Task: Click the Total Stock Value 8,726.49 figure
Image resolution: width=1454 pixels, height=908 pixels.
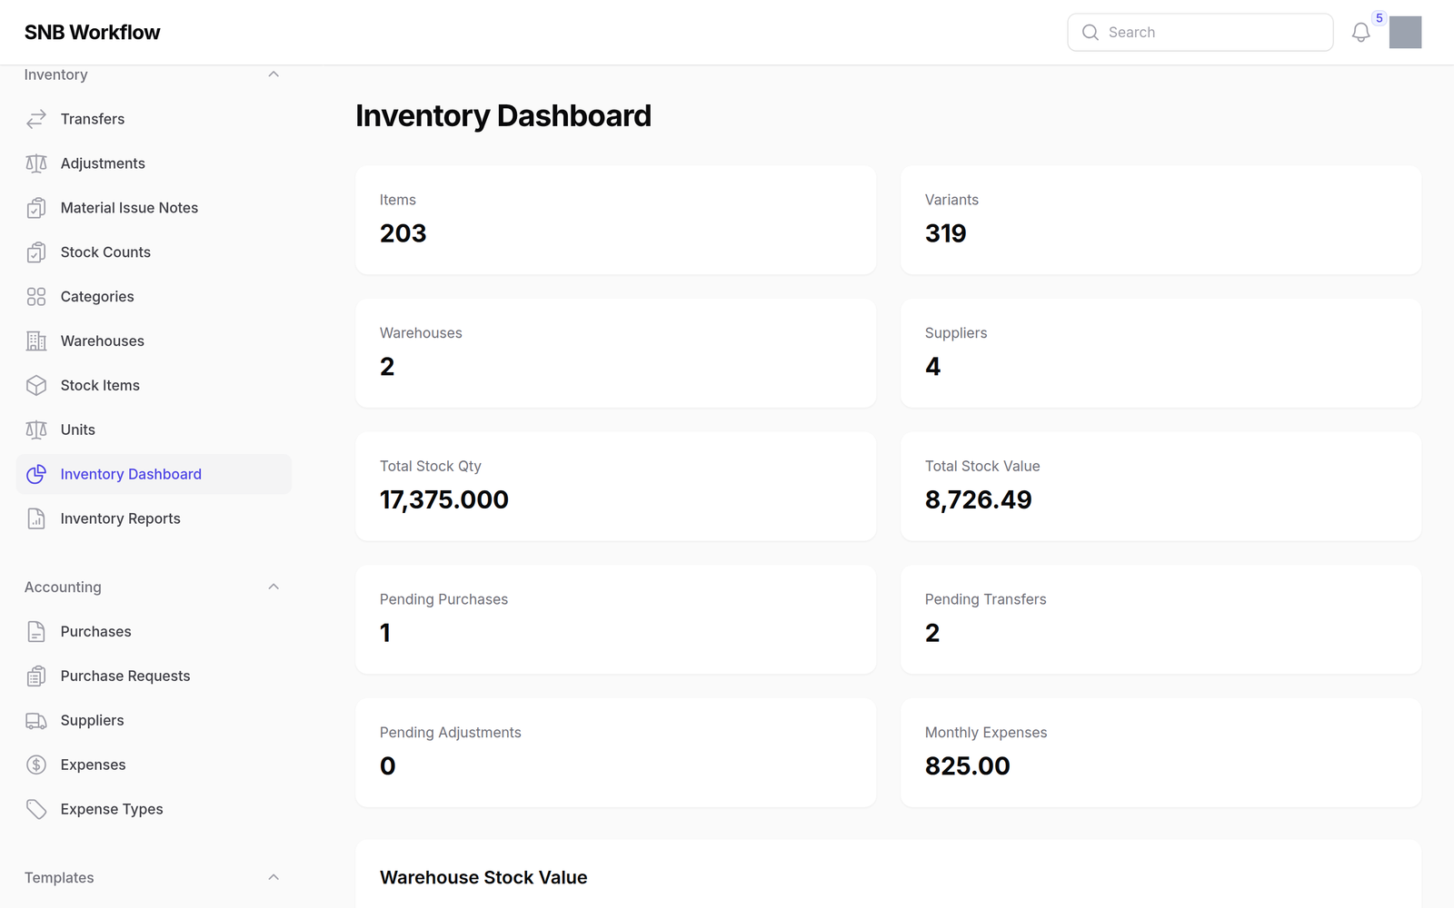Action: point(979,499)
